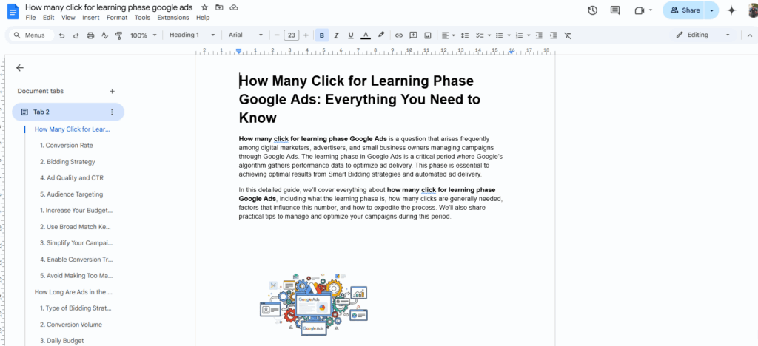Screen dimensions: 758x346
Task: Select the Google Ads illustration image
Action: point(314,303)
